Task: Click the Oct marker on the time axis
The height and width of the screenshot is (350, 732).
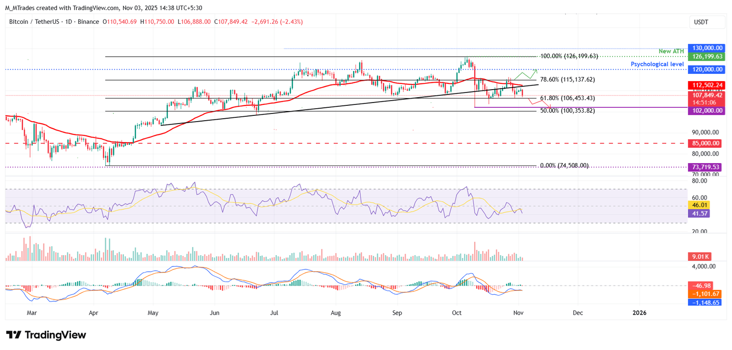Action: click(457, 313)
